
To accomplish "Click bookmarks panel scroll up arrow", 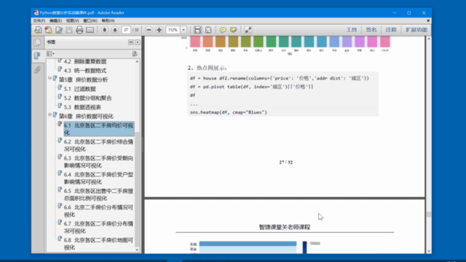I will click(137, 61).
